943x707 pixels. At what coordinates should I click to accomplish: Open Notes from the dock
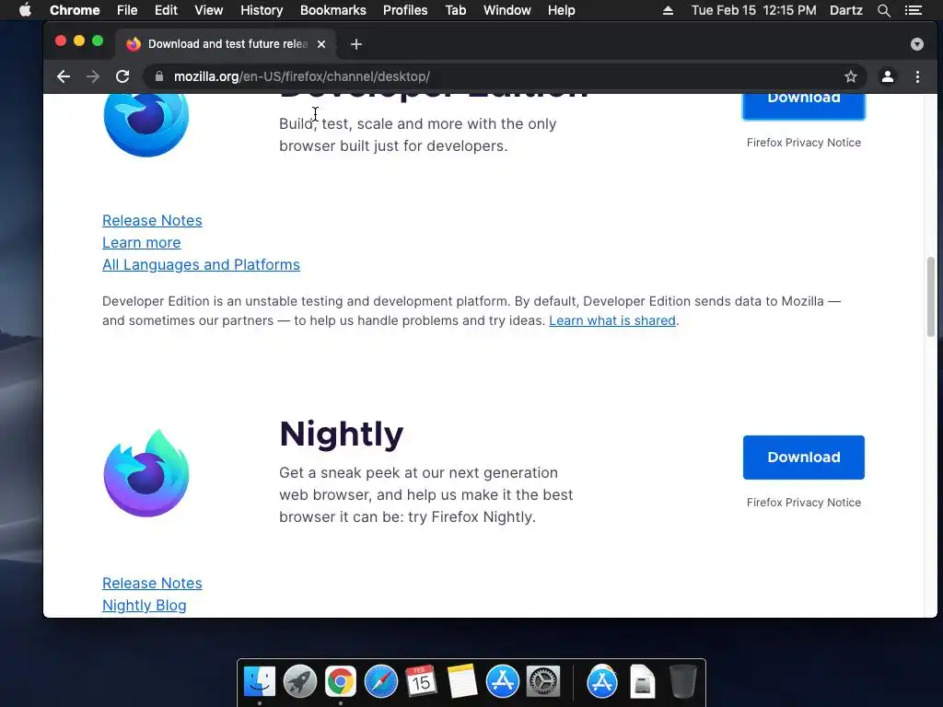tap(461, 681)
